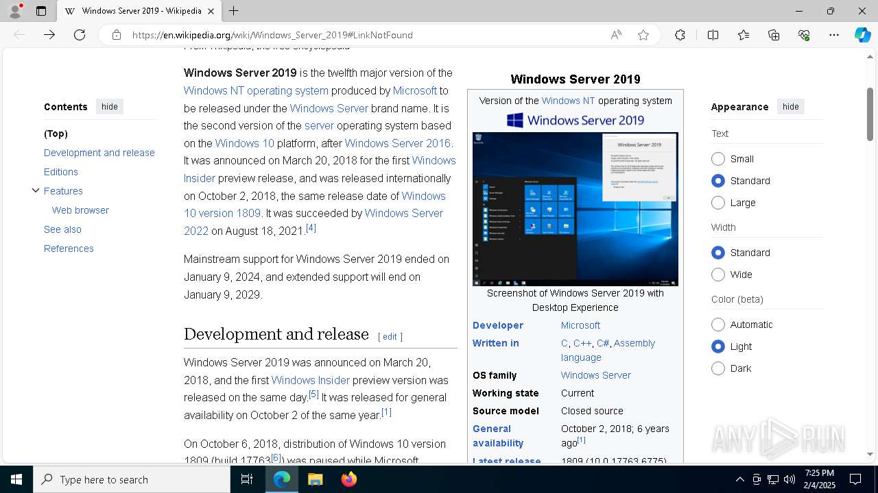Click the taskbar search box
Screen dimensions: 878x493
[x=132, y=479]
